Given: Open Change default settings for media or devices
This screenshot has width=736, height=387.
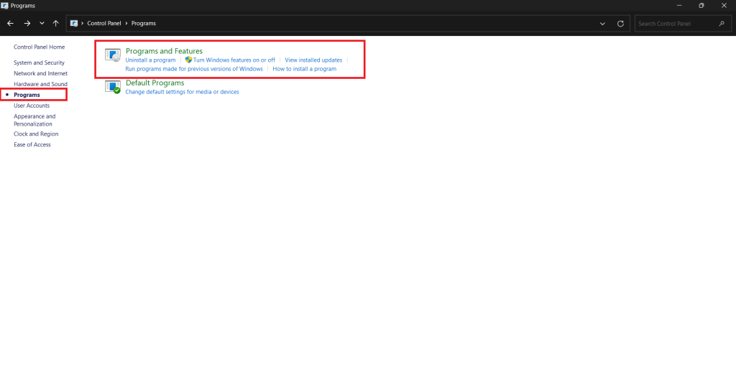Looking at the screenshot, I should point(182,92).
